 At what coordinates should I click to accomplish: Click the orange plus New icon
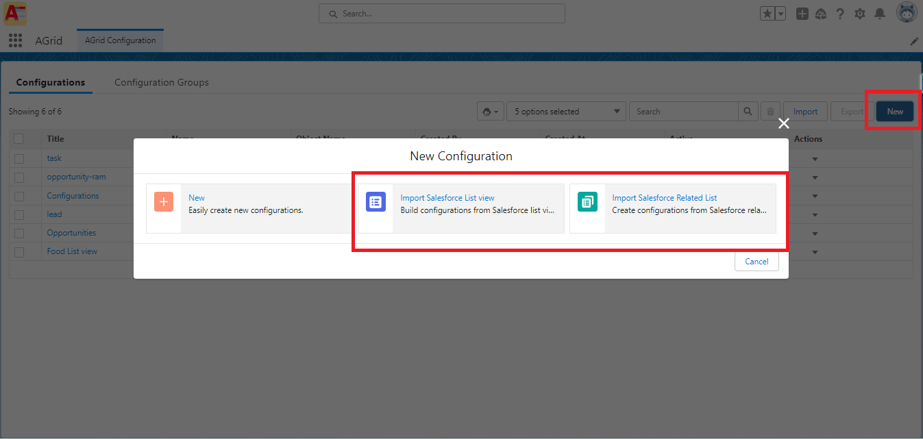point(164,202)
